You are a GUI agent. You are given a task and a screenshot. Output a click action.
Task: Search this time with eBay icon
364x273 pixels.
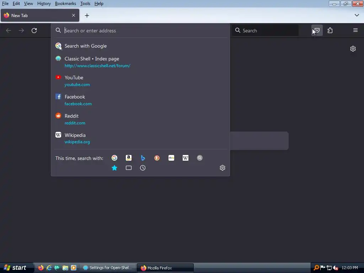(x=171, y=158)
